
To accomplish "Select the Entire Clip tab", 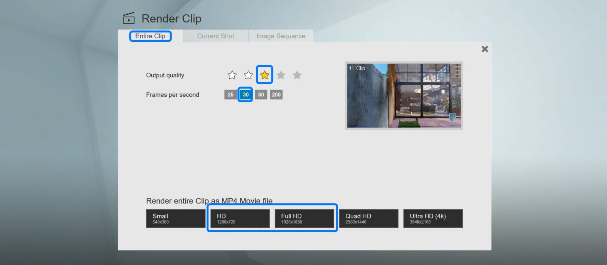I will pos(150,36).
